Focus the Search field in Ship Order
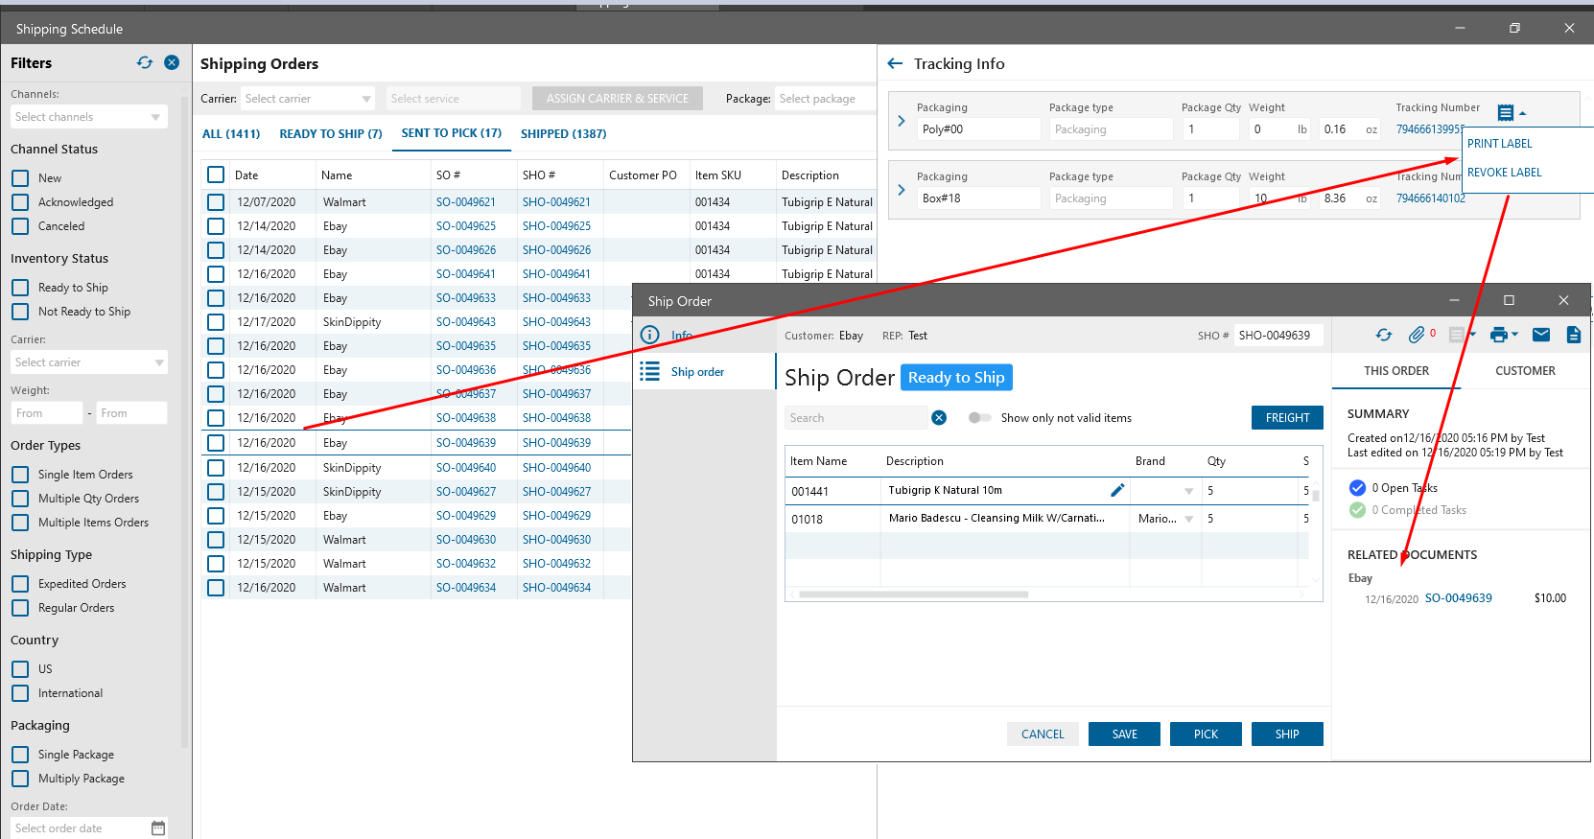The image size is (1594, 839). click(856, 418)
